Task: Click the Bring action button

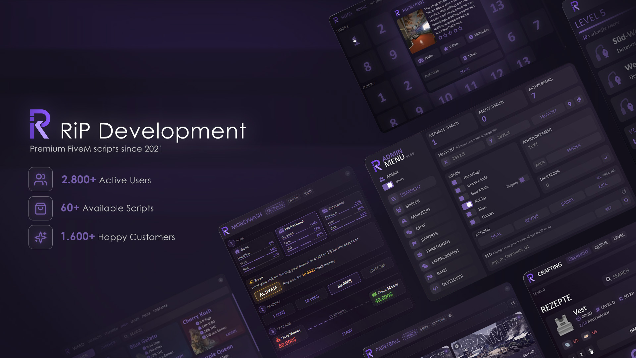Action: point(567,202)
